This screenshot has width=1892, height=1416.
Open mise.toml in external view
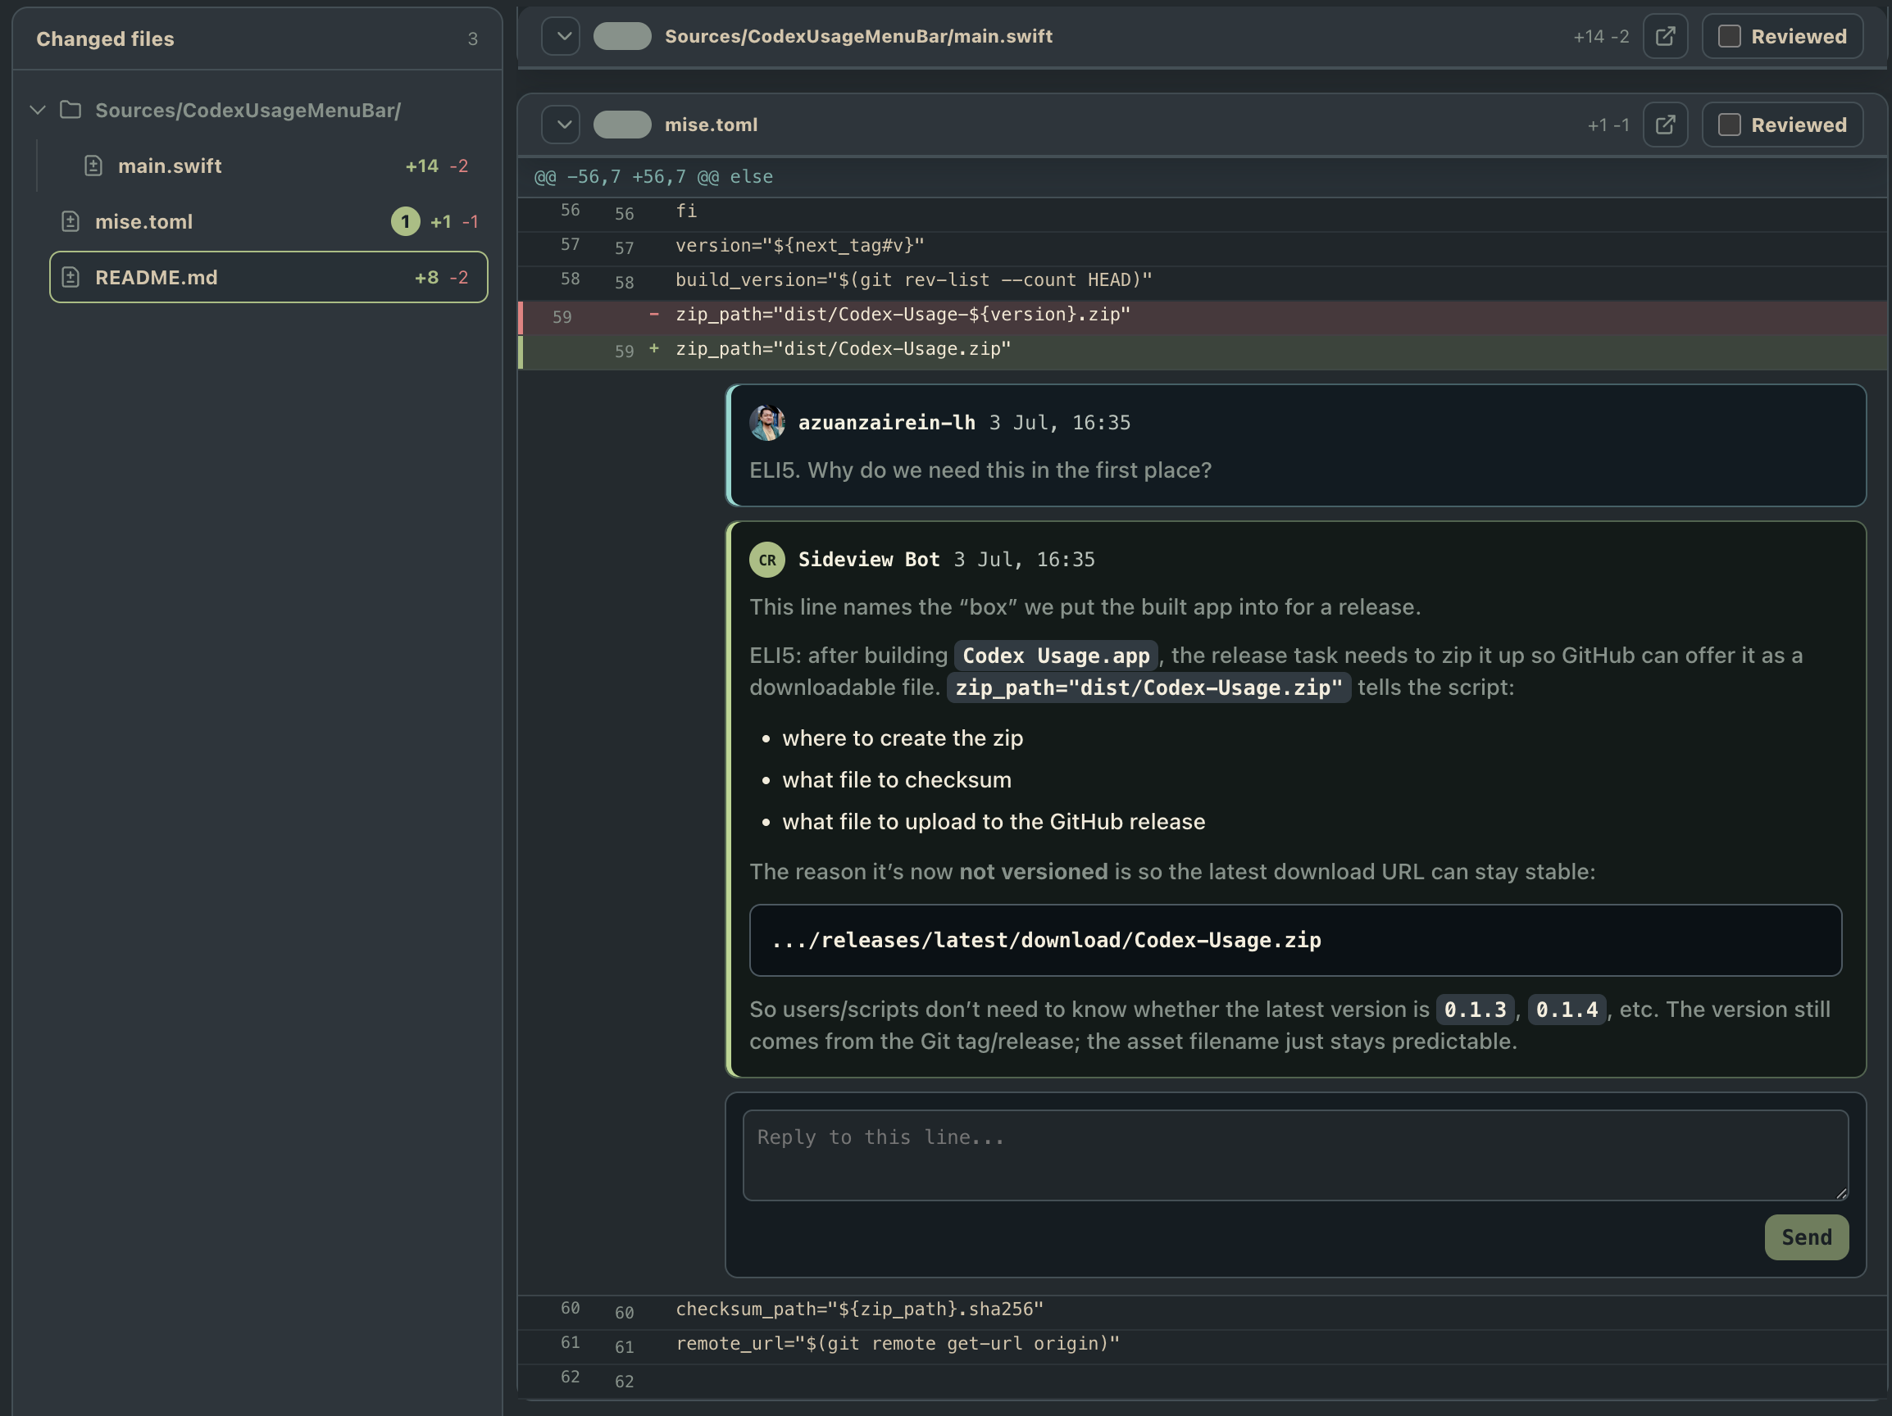click(x=1664, y=125)
